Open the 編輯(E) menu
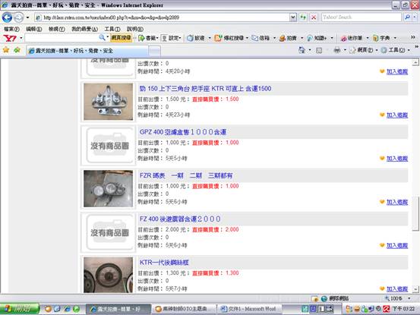Screen dimensions: 420x315 [33, 29]
